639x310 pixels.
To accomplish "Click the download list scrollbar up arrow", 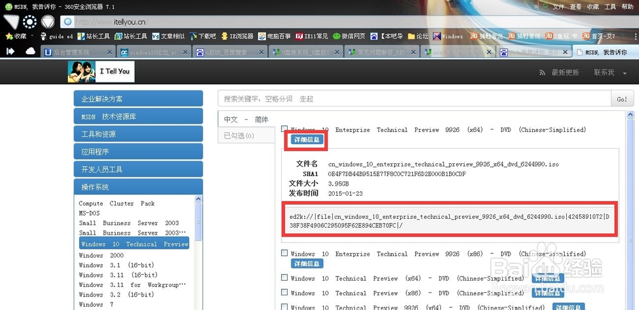I will coord(631,115).
